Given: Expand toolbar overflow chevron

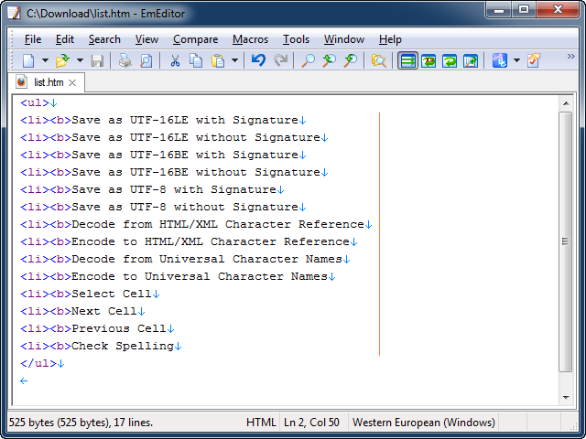Looking at the screenshot, I should pos(571,57).
